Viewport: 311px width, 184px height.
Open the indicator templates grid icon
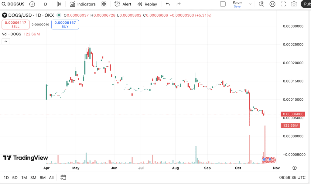pos(104,4)
